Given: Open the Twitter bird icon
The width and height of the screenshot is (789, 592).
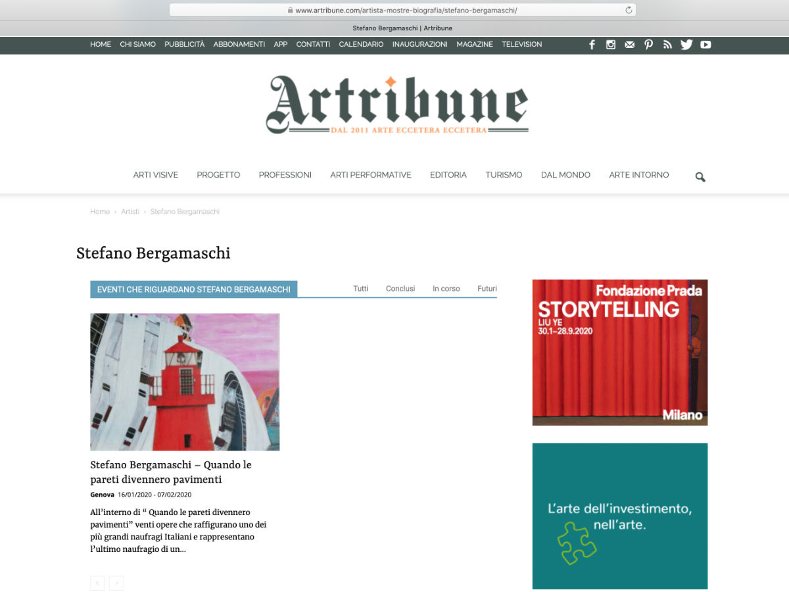Looking at the screenshot, I should click(x=686, y=45).
